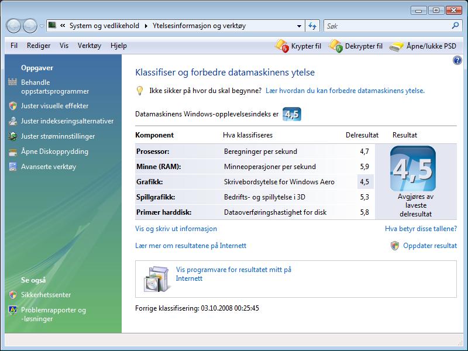
Task: Open Problemrapporter og -løsninger link
Action: (53, 314)
